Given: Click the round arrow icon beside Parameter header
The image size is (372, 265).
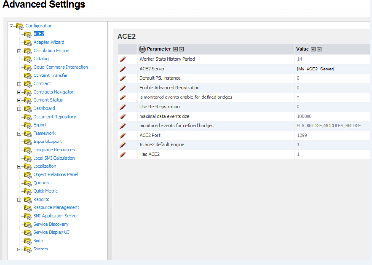Looking at the screenshot, I should (x=142, y=49).
